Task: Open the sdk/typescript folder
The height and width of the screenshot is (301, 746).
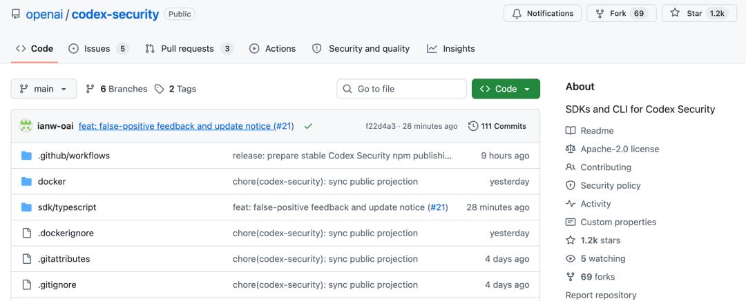Action: tap(67, 207)
